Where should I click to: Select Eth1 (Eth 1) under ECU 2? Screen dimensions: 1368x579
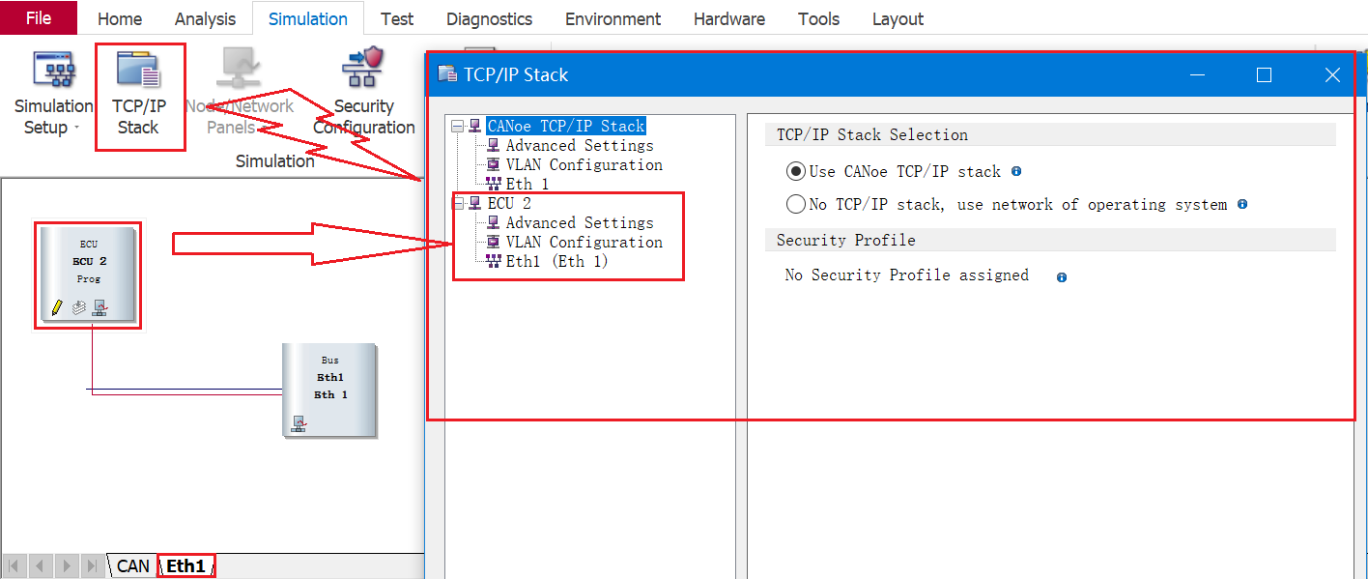pyautogui.click(x=557, y=261)
